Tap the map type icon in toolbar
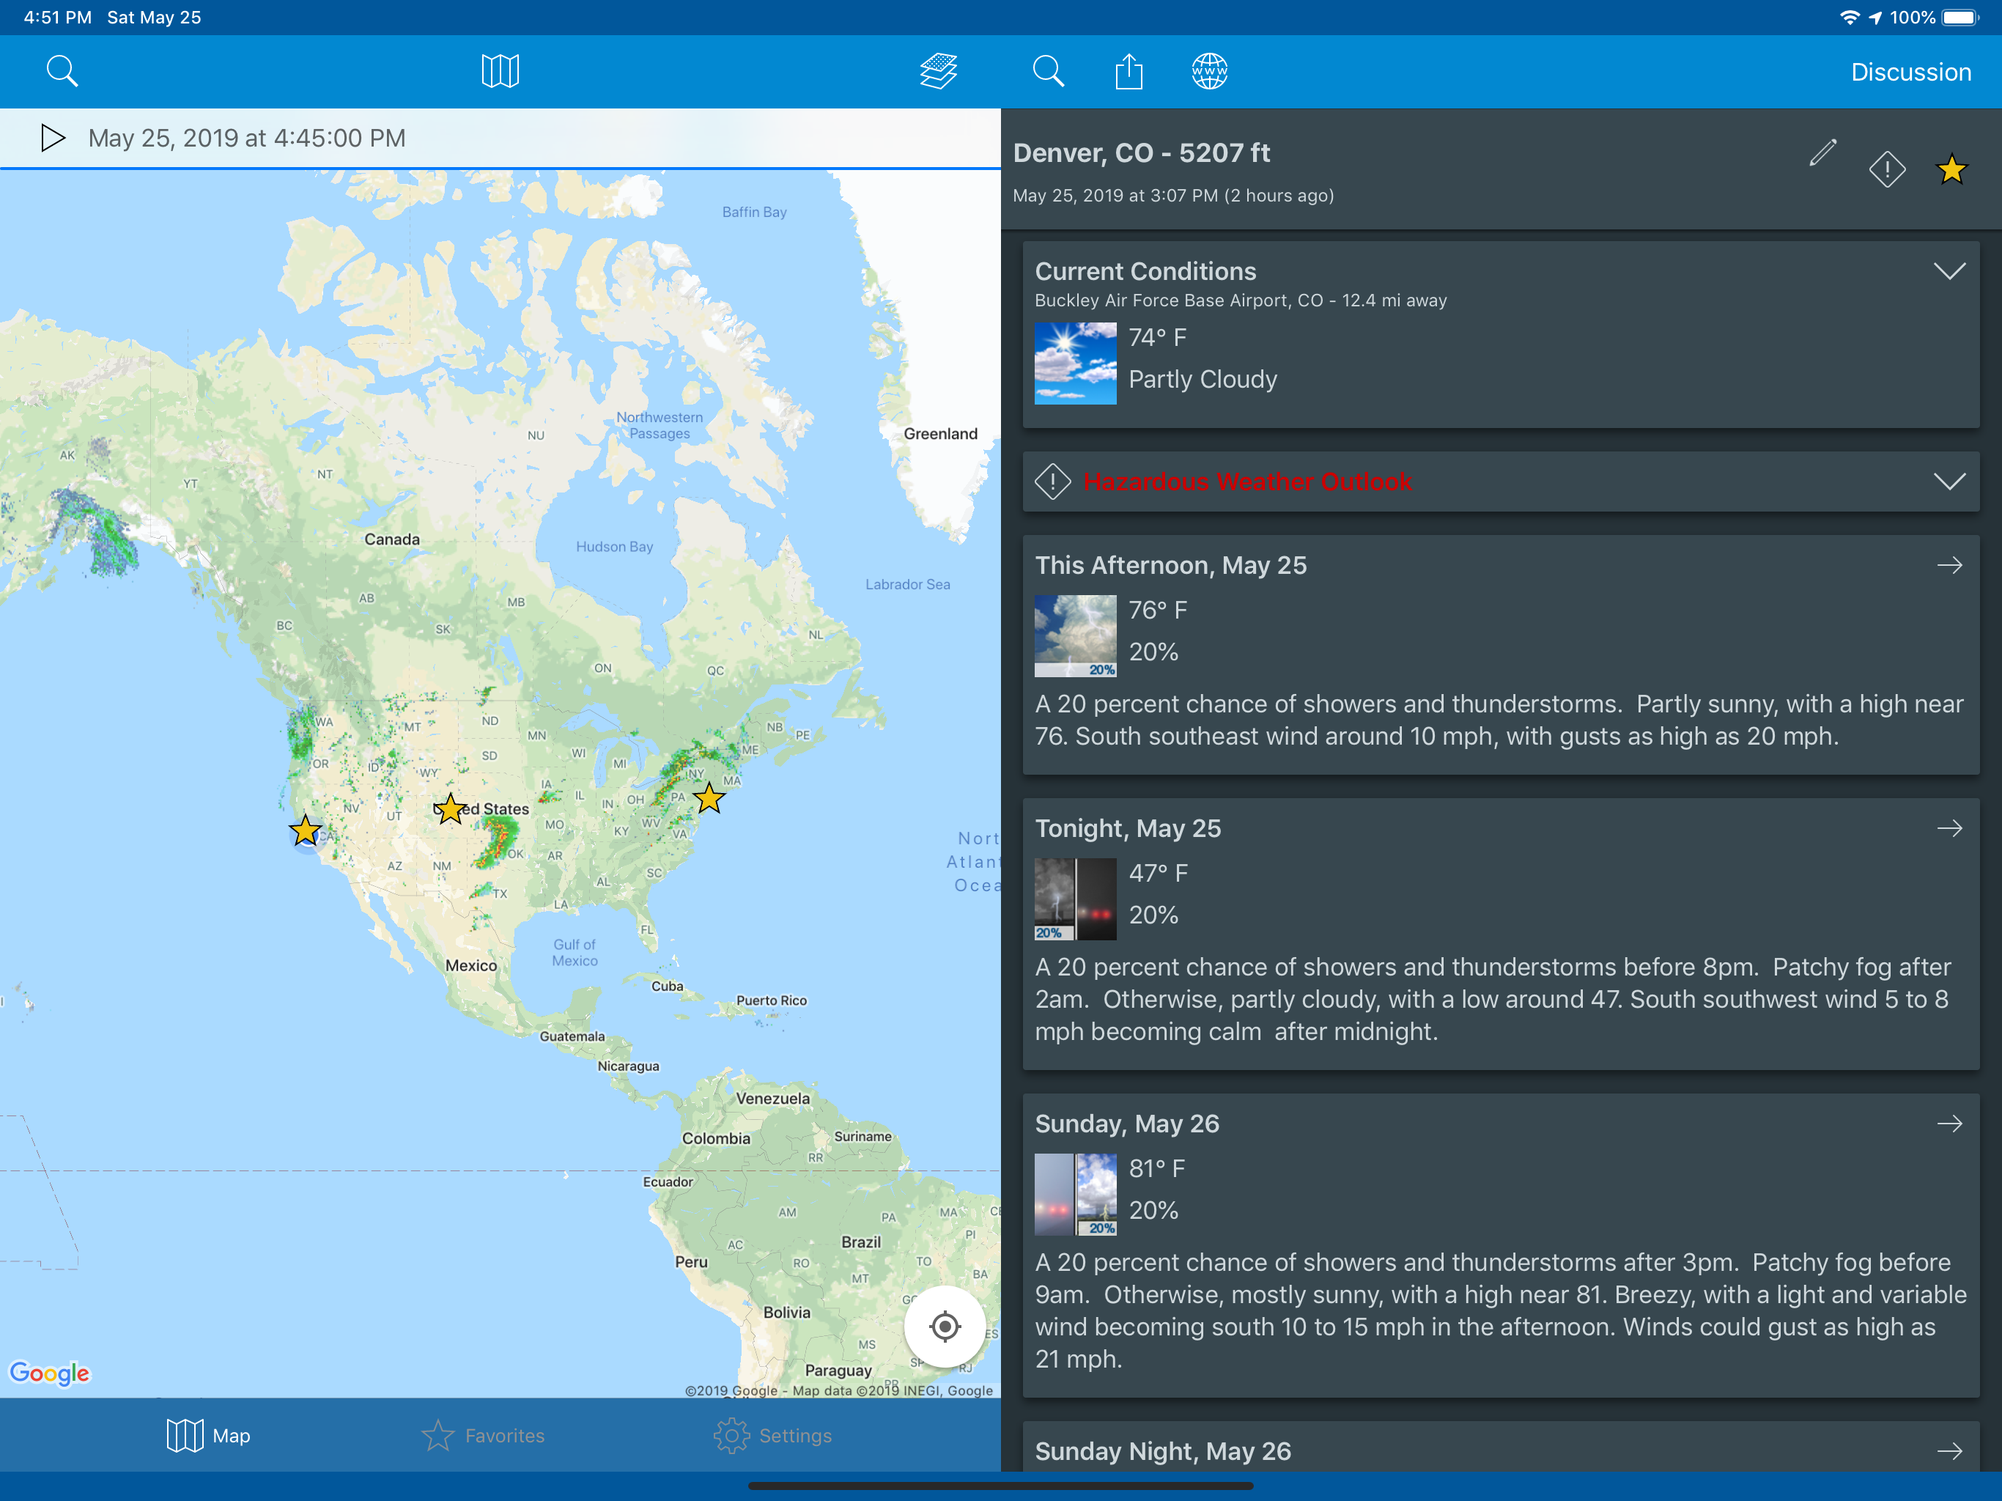2002x1501 pixels. point(500,70)
